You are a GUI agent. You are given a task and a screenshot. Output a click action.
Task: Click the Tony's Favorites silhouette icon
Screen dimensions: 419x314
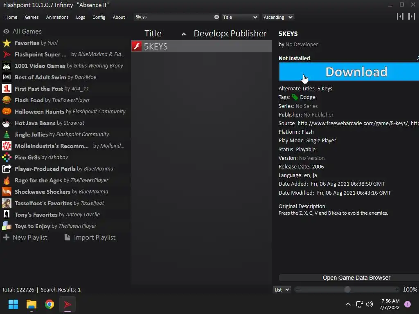tap(7, 215)
